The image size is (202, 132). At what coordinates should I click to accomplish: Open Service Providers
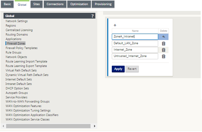16,97
